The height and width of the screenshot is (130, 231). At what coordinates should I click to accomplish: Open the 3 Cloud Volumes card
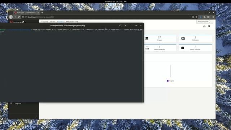click(195, 48)
